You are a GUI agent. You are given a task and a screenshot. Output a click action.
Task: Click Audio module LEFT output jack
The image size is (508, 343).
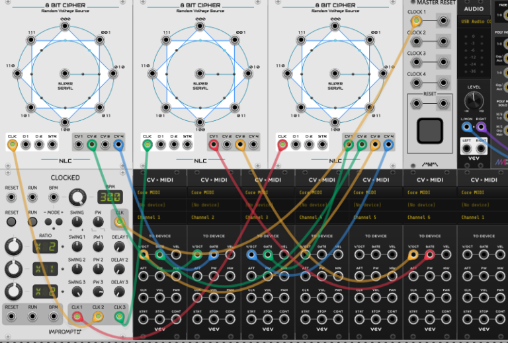point(466,149)
